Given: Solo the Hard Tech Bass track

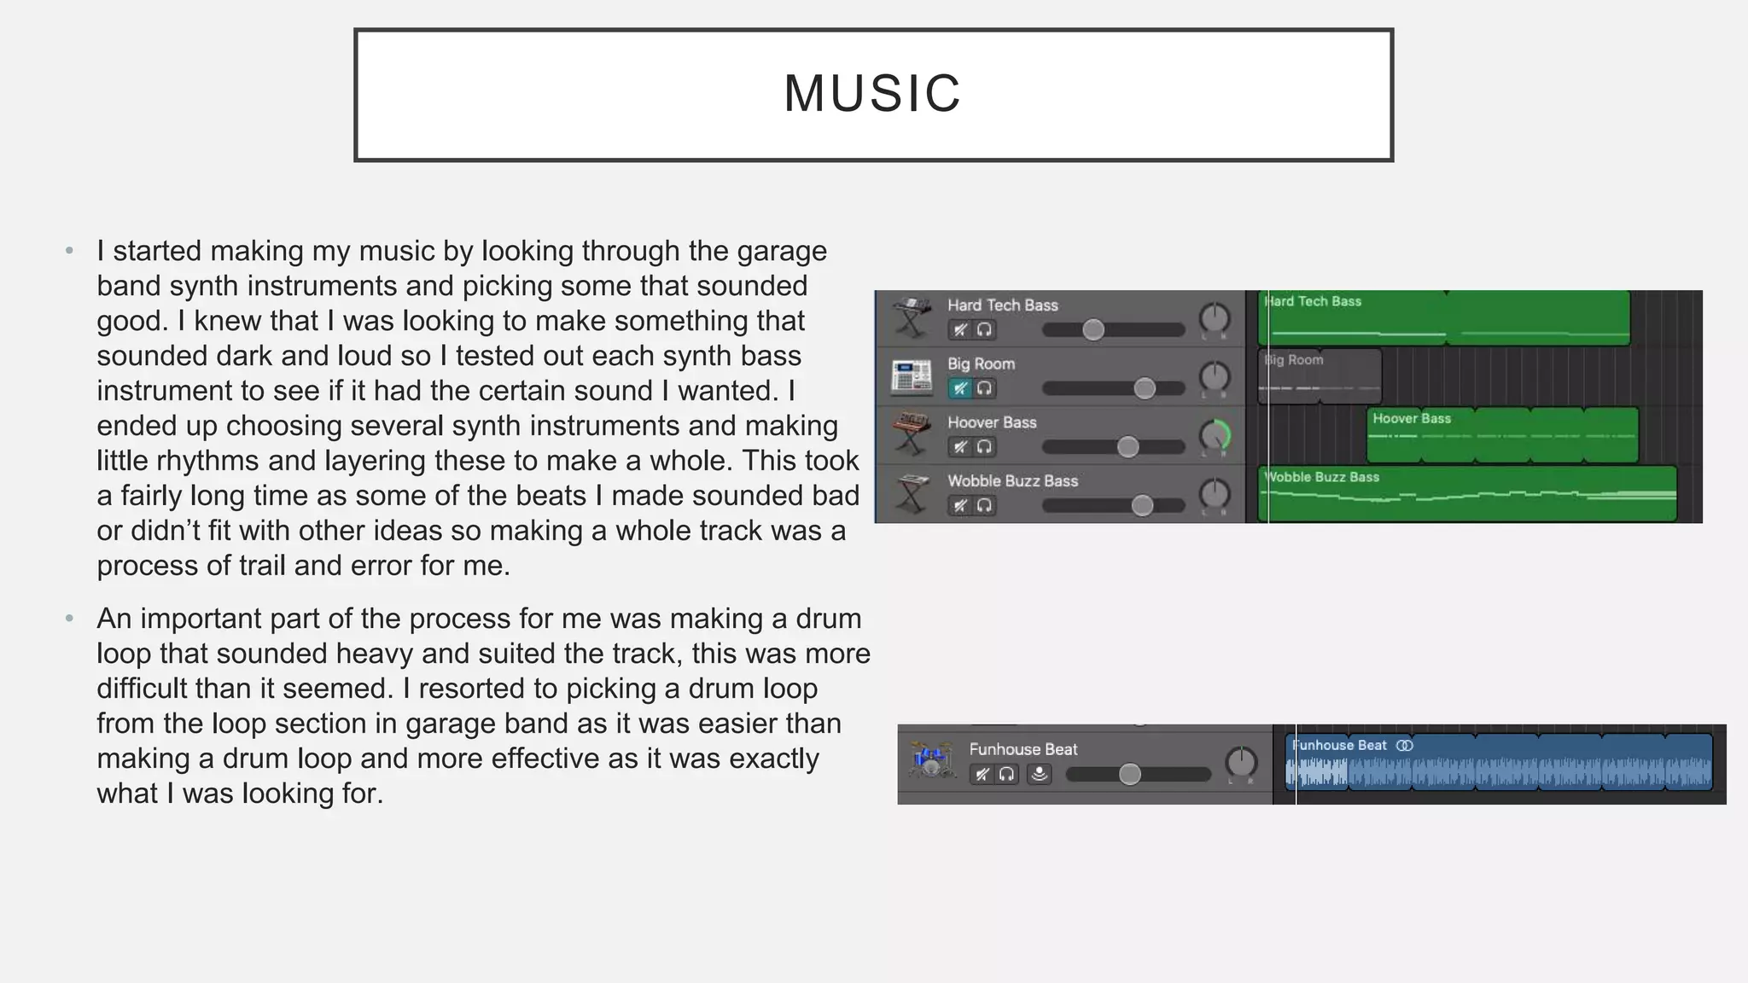Looking at the screenshot, I should pyautogui.click(x=984, y=329).
